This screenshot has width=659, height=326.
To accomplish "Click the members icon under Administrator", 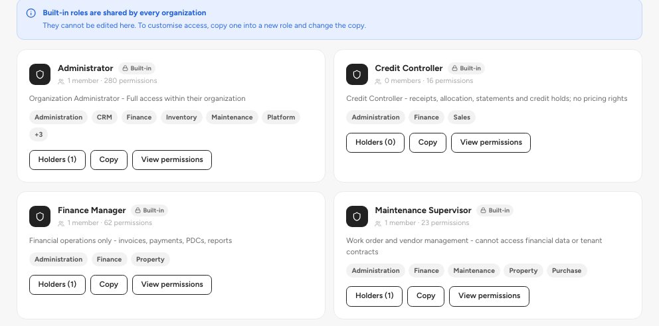I will pyautogui.click(x=61, y=82).
